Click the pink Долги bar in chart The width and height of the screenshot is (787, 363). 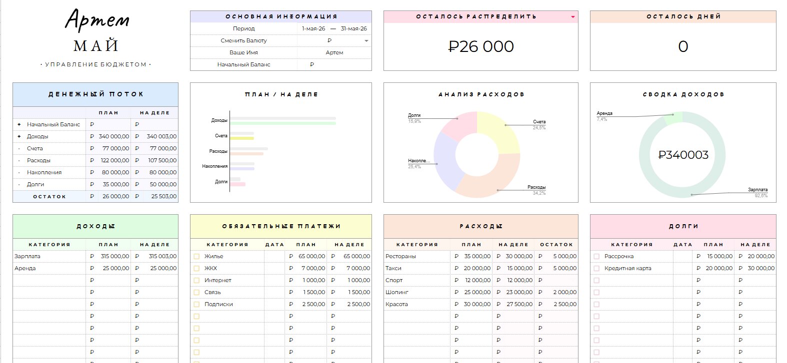pos(238,184)
